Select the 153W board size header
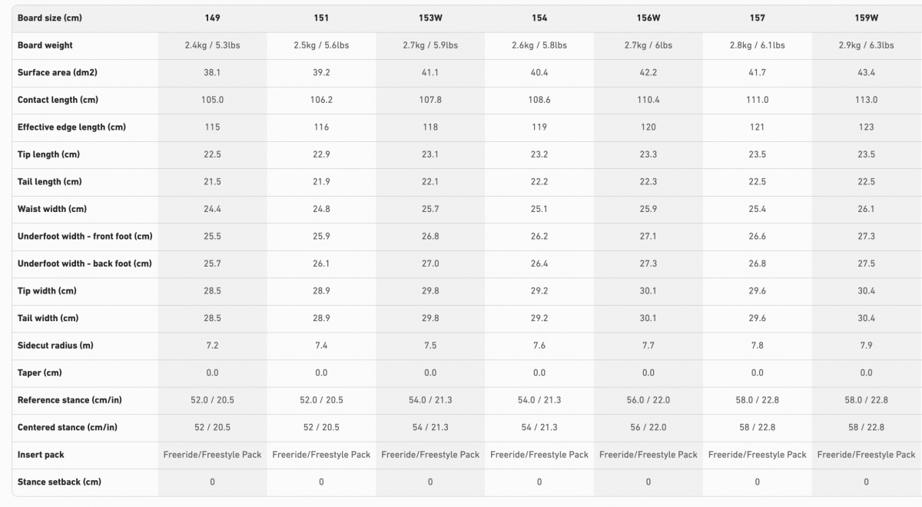Screen dimensions: 922x507 pos(430,18)
